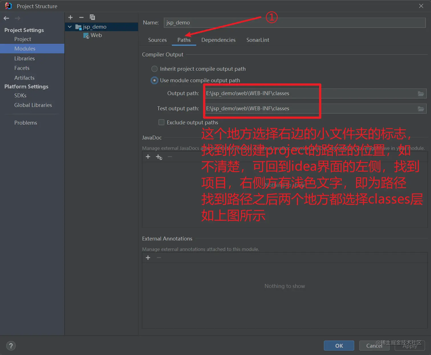
Task: Remove selected JavaDoc entry
Action: coord(170,157)
